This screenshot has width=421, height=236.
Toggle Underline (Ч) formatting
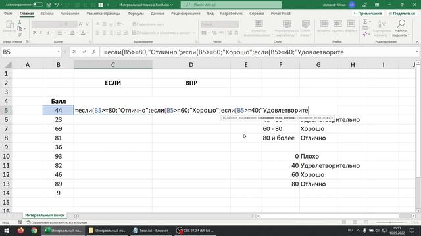coord(47,33)
